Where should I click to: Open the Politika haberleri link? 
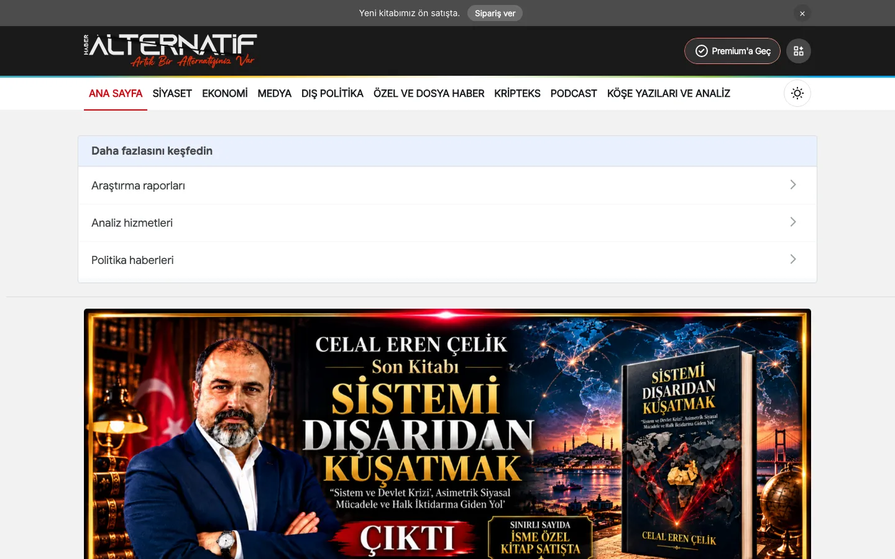coord(447,260)
